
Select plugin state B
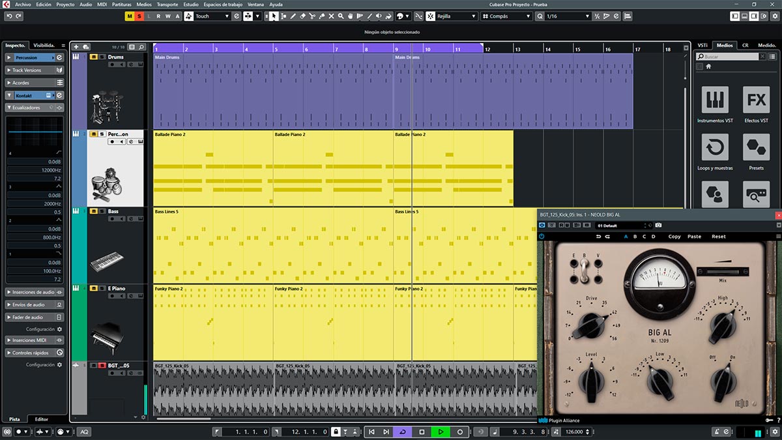click(x=635, y=237)
